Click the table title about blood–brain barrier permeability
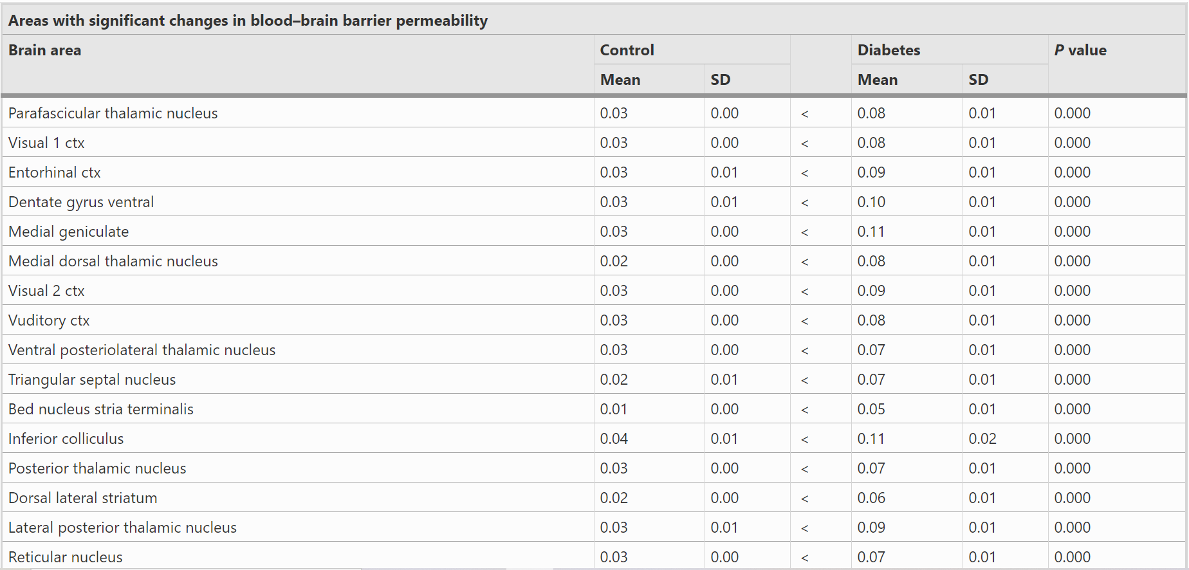The image size is (1189, 570). 248,21
